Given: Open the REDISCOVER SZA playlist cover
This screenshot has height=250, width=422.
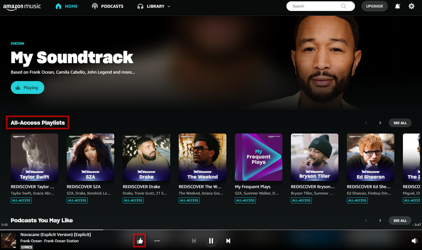Looking at the screenshot, I should pos(90,157).
